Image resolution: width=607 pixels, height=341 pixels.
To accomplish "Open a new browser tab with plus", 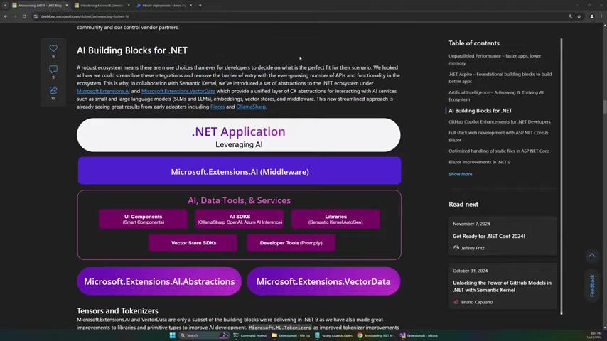I will pos(200,6).
